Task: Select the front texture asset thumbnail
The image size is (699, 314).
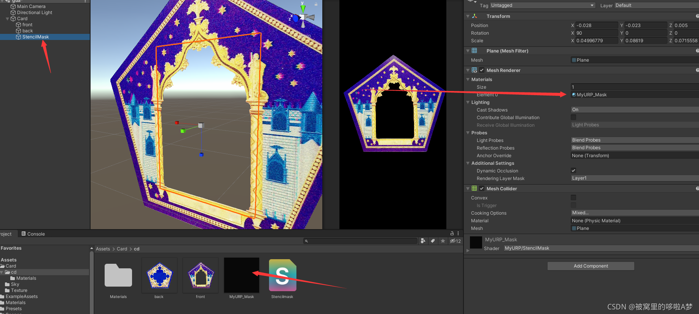Action: 201,276
